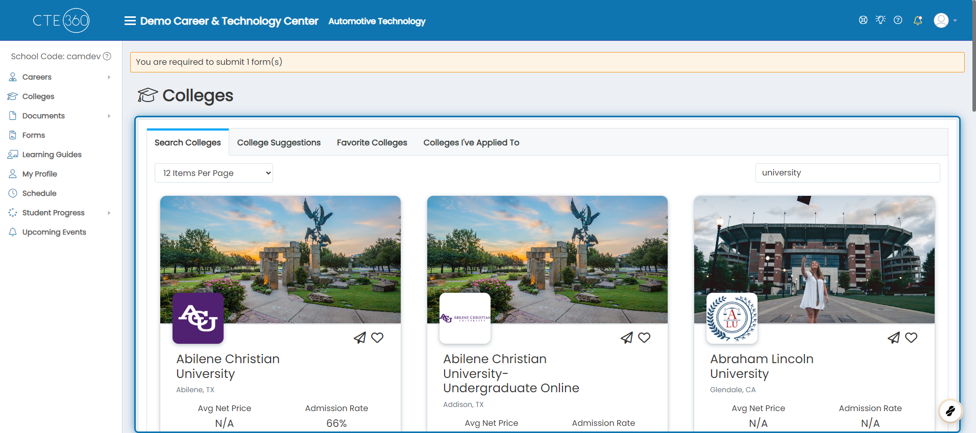This screenshot has height=433, width=976.
Task: Click the Documents file sidebar icon
Action: [13, 116]
